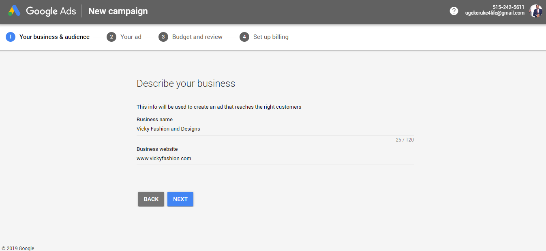Click the step 4 number circle

tap(244, 37)
